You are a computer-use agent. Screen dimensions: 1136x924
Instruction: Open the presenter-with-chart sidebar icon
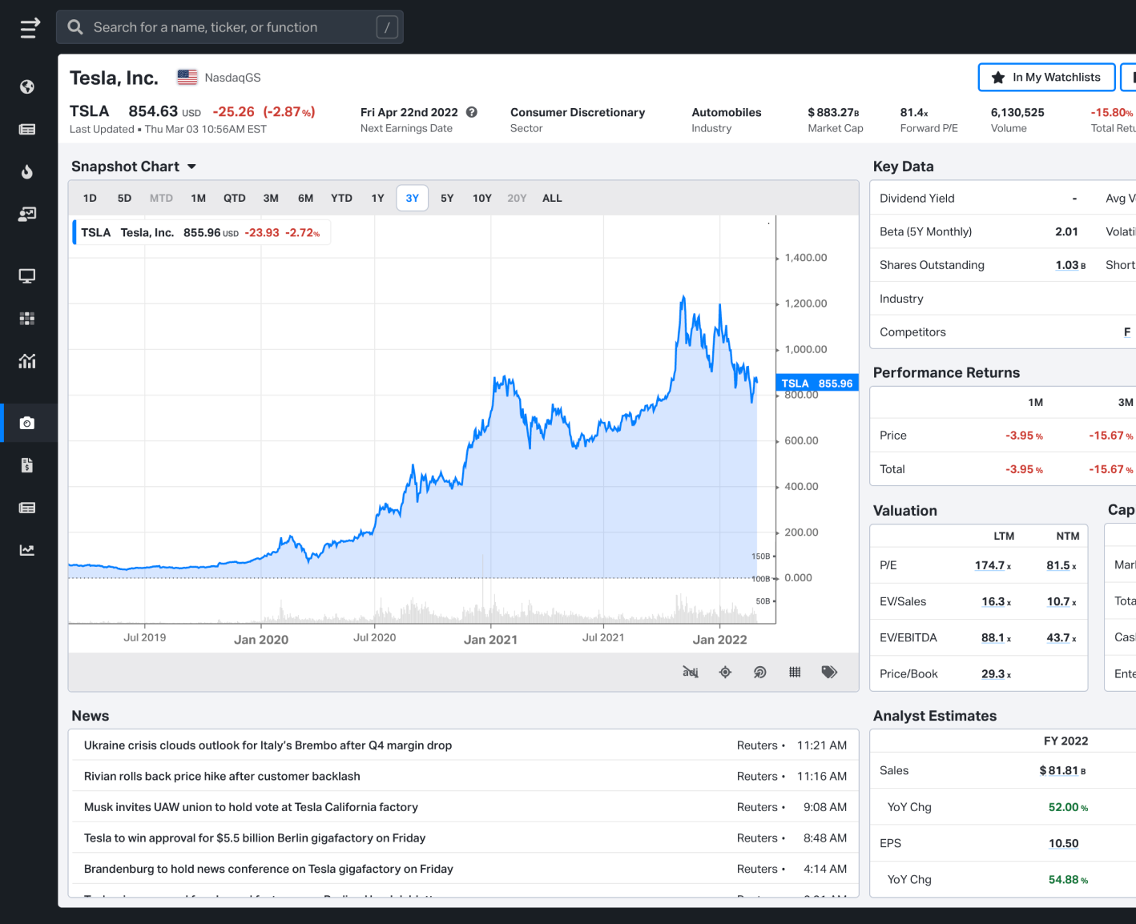tap(27, 214)
